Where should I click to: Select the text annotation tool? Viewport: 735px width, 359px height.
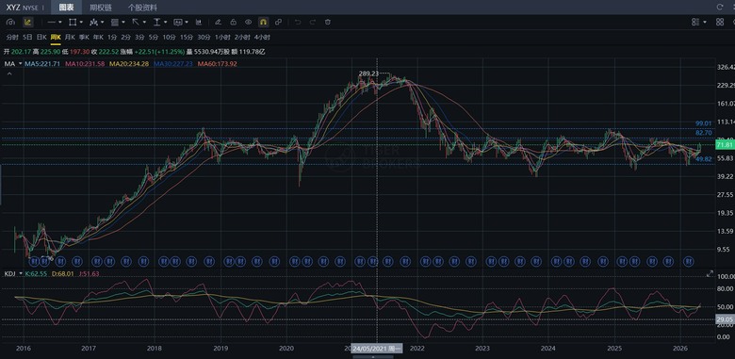point(178,22)
